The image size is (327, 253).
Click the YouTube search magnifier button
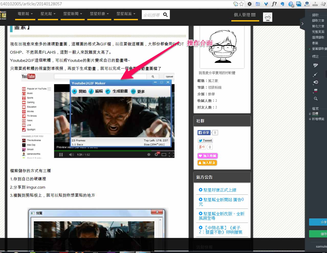(153, 76)
